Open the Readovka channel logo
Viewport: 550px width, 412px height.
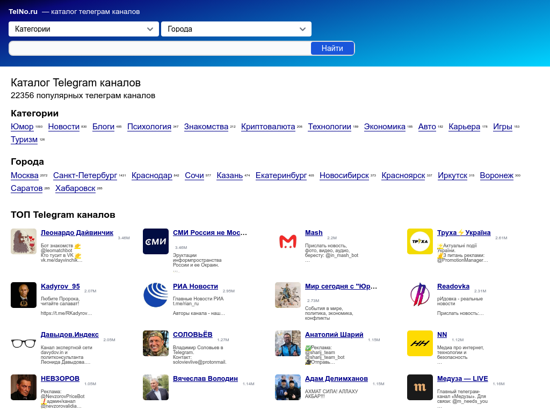pyautogui.click(x=420, y=295)
